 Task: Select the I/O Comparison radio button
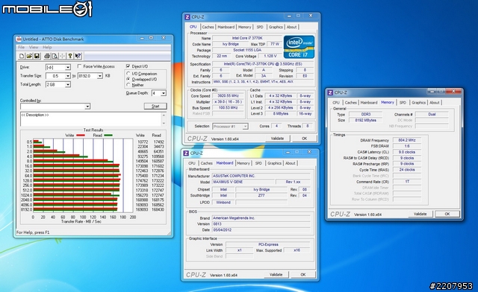(128, 74)
